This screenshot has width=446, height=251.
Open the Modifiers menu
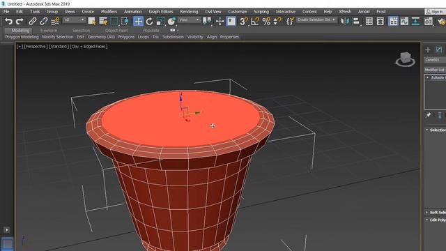pos(109,12)
